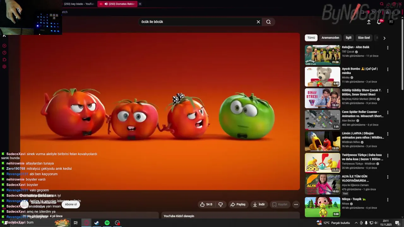Open Cave Spider Roller Coaster thumbnail
The height and width of the screenshot is (227, 404).
[x=322, y=119]
